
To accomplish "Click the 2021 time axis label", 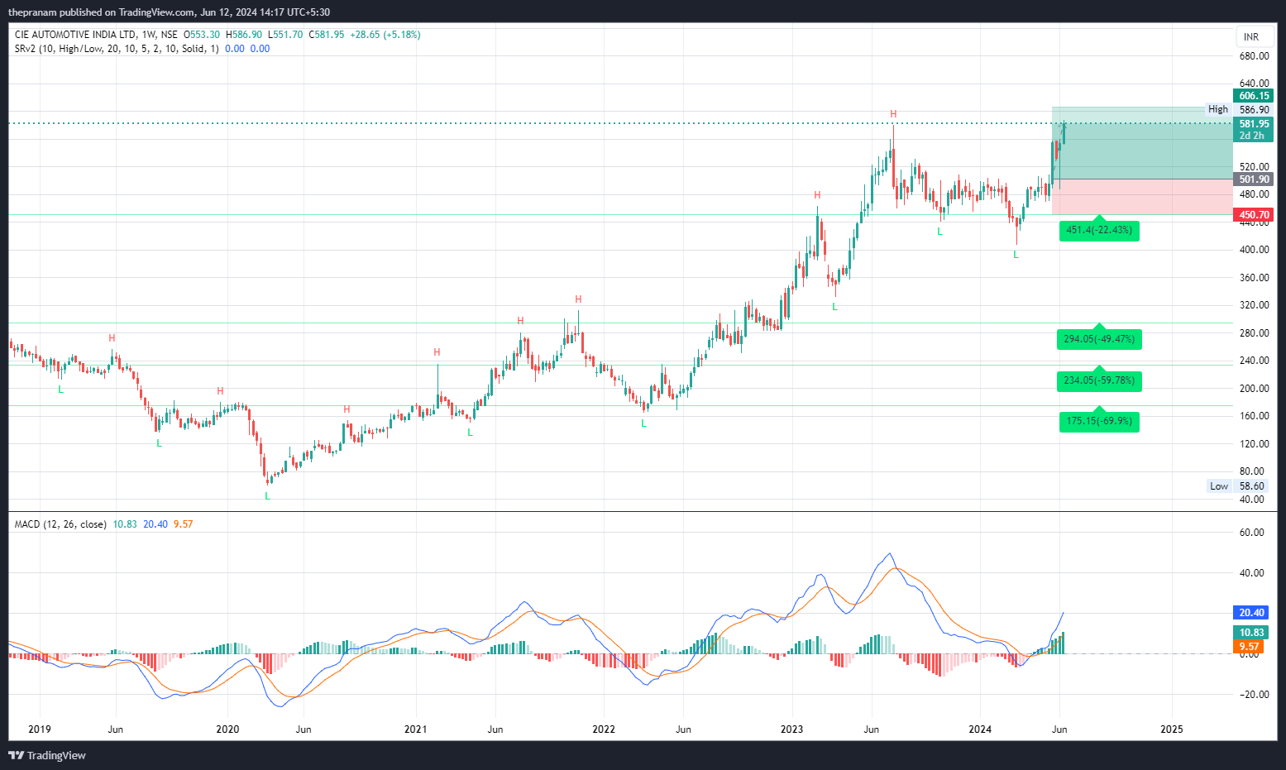I will click(x=415, y=729).
